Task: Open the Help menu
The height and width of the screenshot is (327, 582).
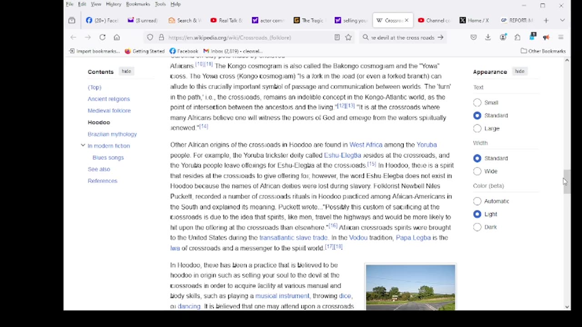Action: point(176,4)
